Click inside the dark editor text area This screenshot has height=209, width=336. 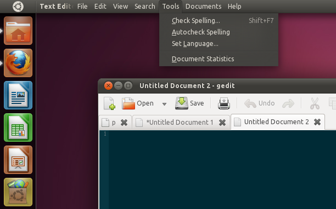coord(222,170)
